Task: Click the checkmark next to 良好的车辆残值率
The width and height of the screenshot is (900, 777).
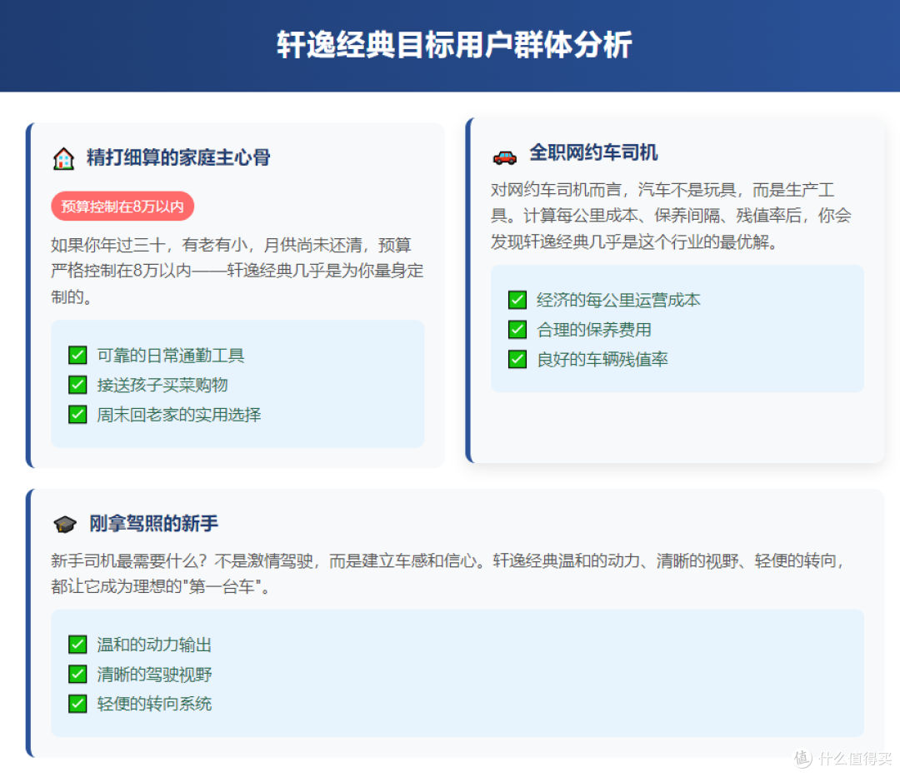Action: [x=517, y=359]
